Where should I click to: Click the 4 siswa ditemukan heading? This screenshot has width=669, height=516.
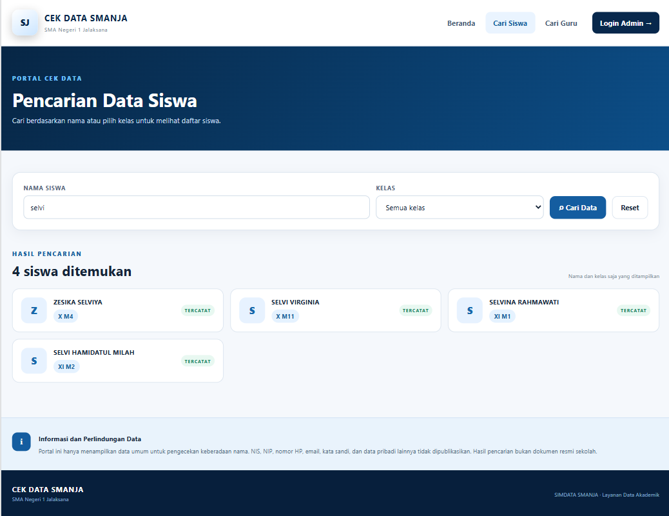coord(72,272)
